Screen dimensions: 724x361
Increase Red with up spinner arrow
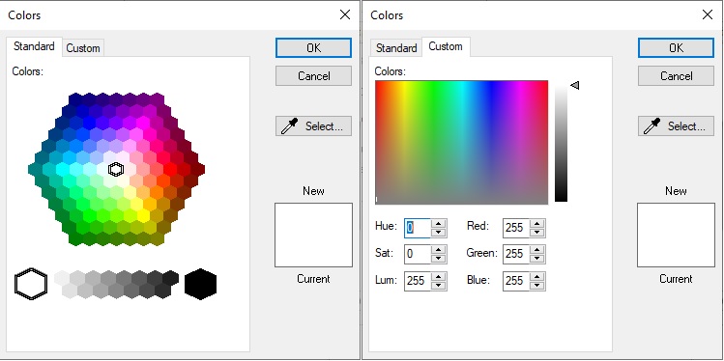point(537,224)
